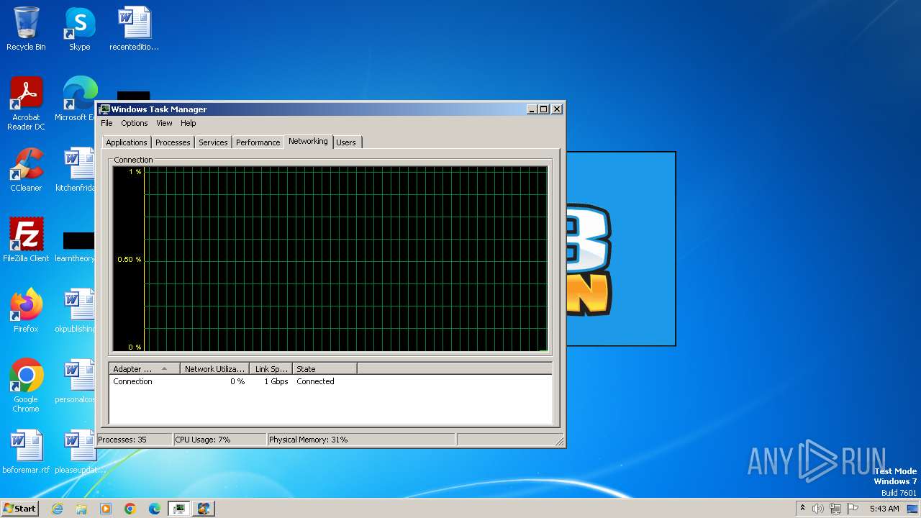Open Internet Explorer from the taskbar
The image size is (921, 518).
[57, 509]
